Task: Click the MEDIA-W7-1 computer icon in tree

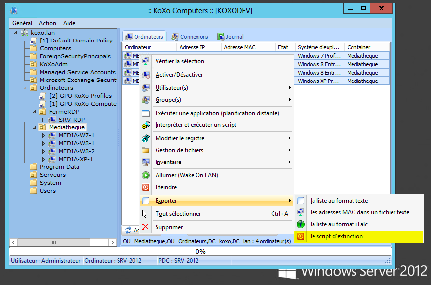Action: coord(52,136)
